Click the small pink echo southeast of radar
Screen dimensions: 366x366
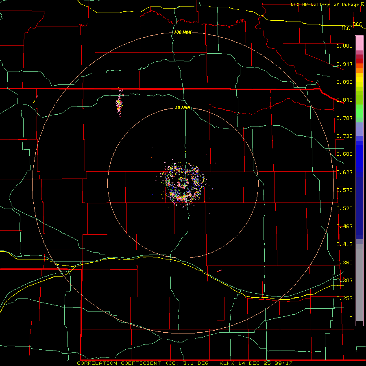(220, 271)
